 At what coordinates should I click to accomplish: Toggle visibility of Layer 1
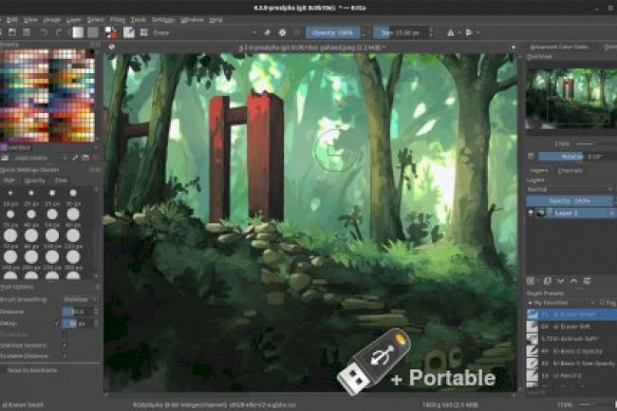pyautogui.click(x=532, y=215)
